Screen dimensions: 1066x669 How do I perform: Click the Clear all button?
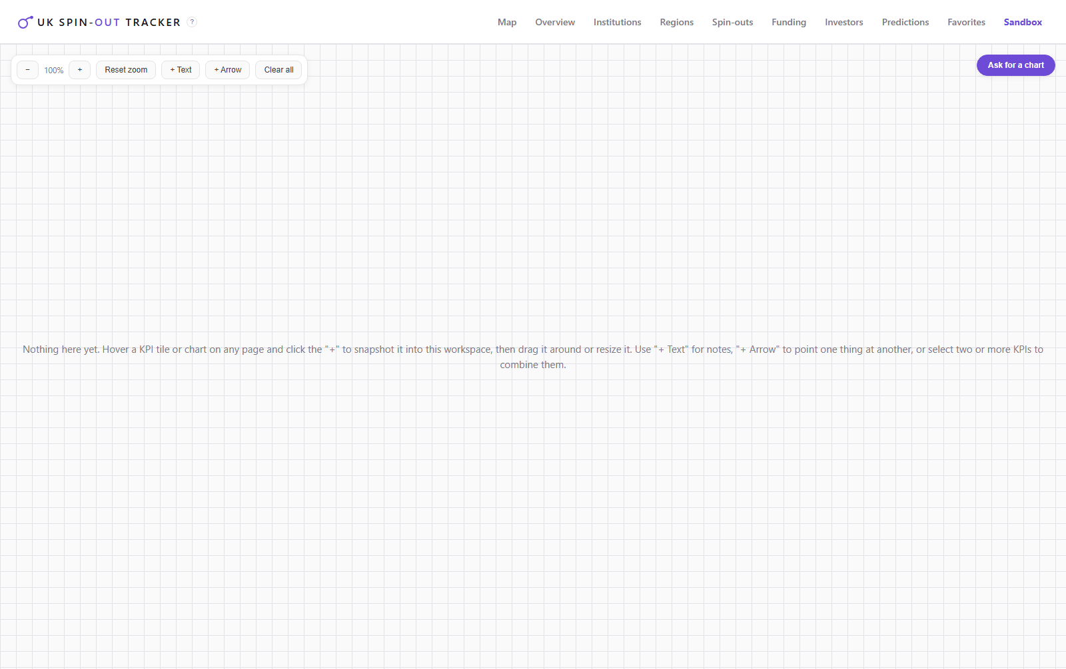pyautogui.click(x=278, y=70)
